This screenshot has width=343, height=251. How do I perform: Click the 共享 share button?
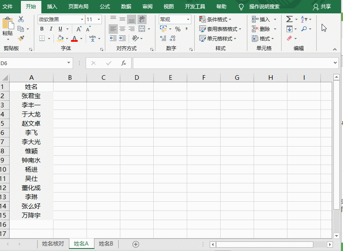(x=322, y=7)
